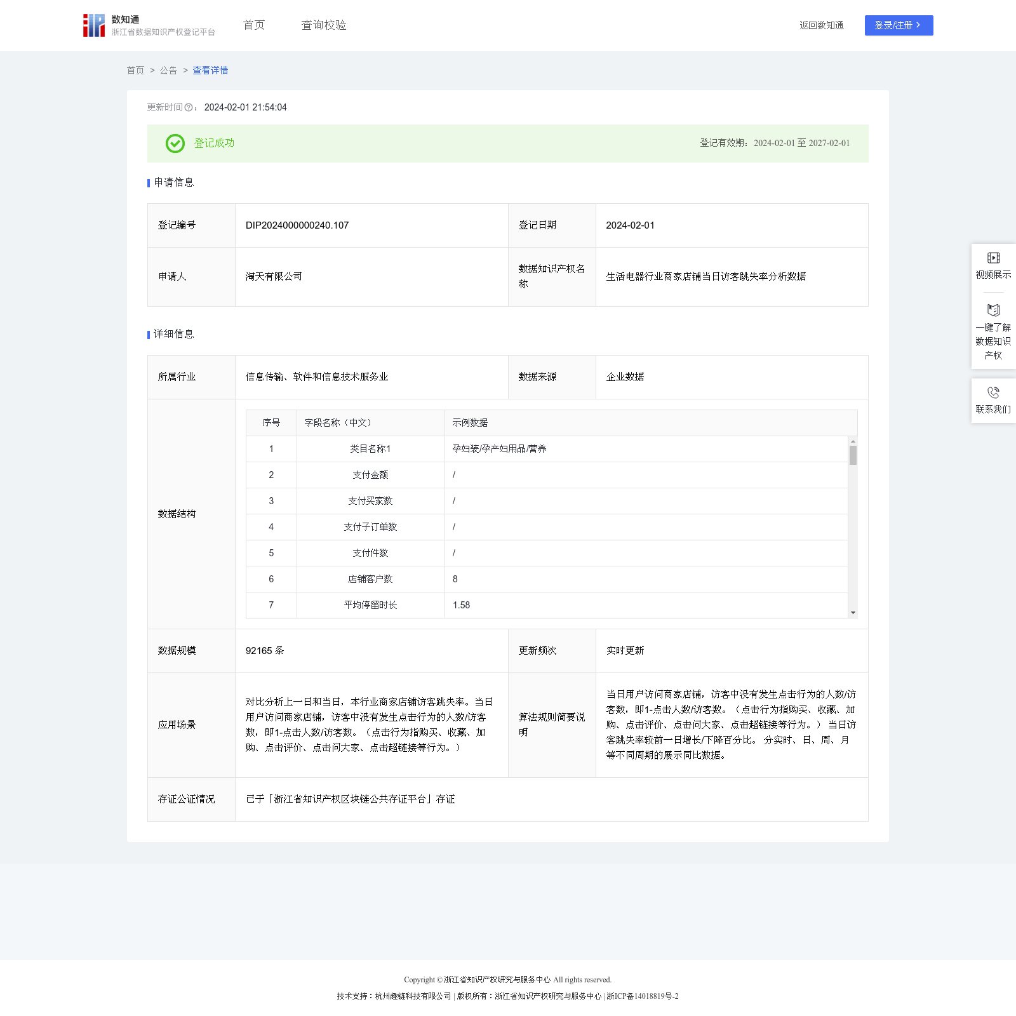Click the registration number DIP2024000000240.107
This screenshot has height=1016, width=1016.
tap(297, 225)
